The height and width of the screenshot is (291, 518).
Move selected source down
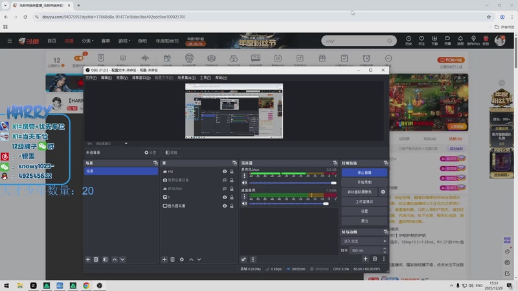coord(199,260)
